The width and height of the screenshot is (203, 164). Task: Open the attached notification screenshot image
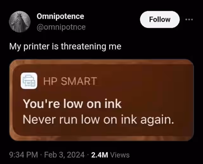point(101,100)
